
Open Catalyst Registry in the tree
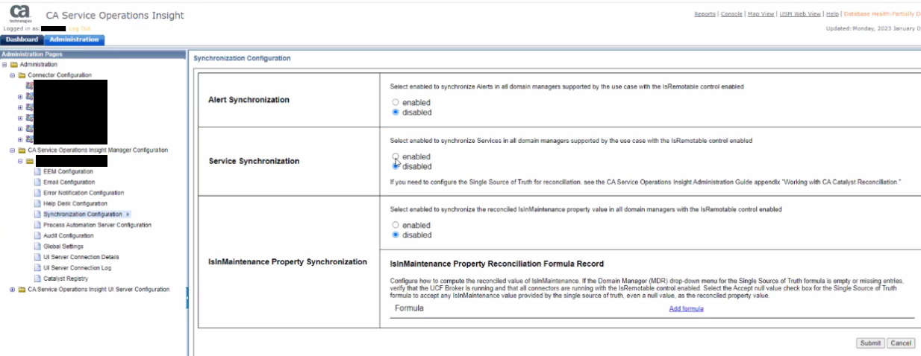[x=66, y=279]
